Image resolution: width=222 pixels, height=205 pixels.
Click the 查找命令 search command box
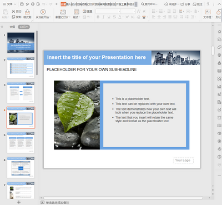point(149,4)
